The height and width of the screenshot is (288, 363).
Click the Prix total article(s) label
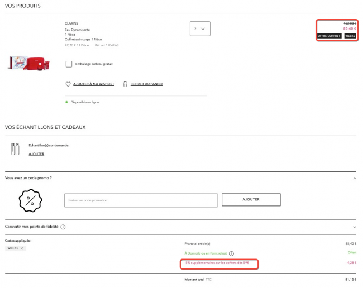(197, 244)
